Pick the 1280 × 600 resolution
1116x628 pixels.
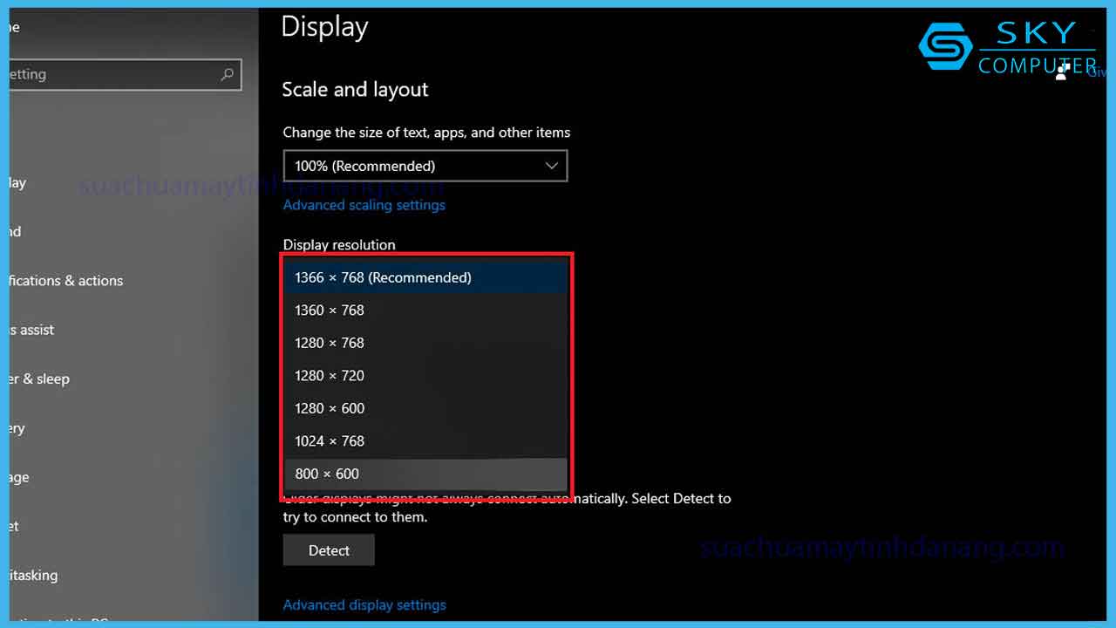(426, 408)
